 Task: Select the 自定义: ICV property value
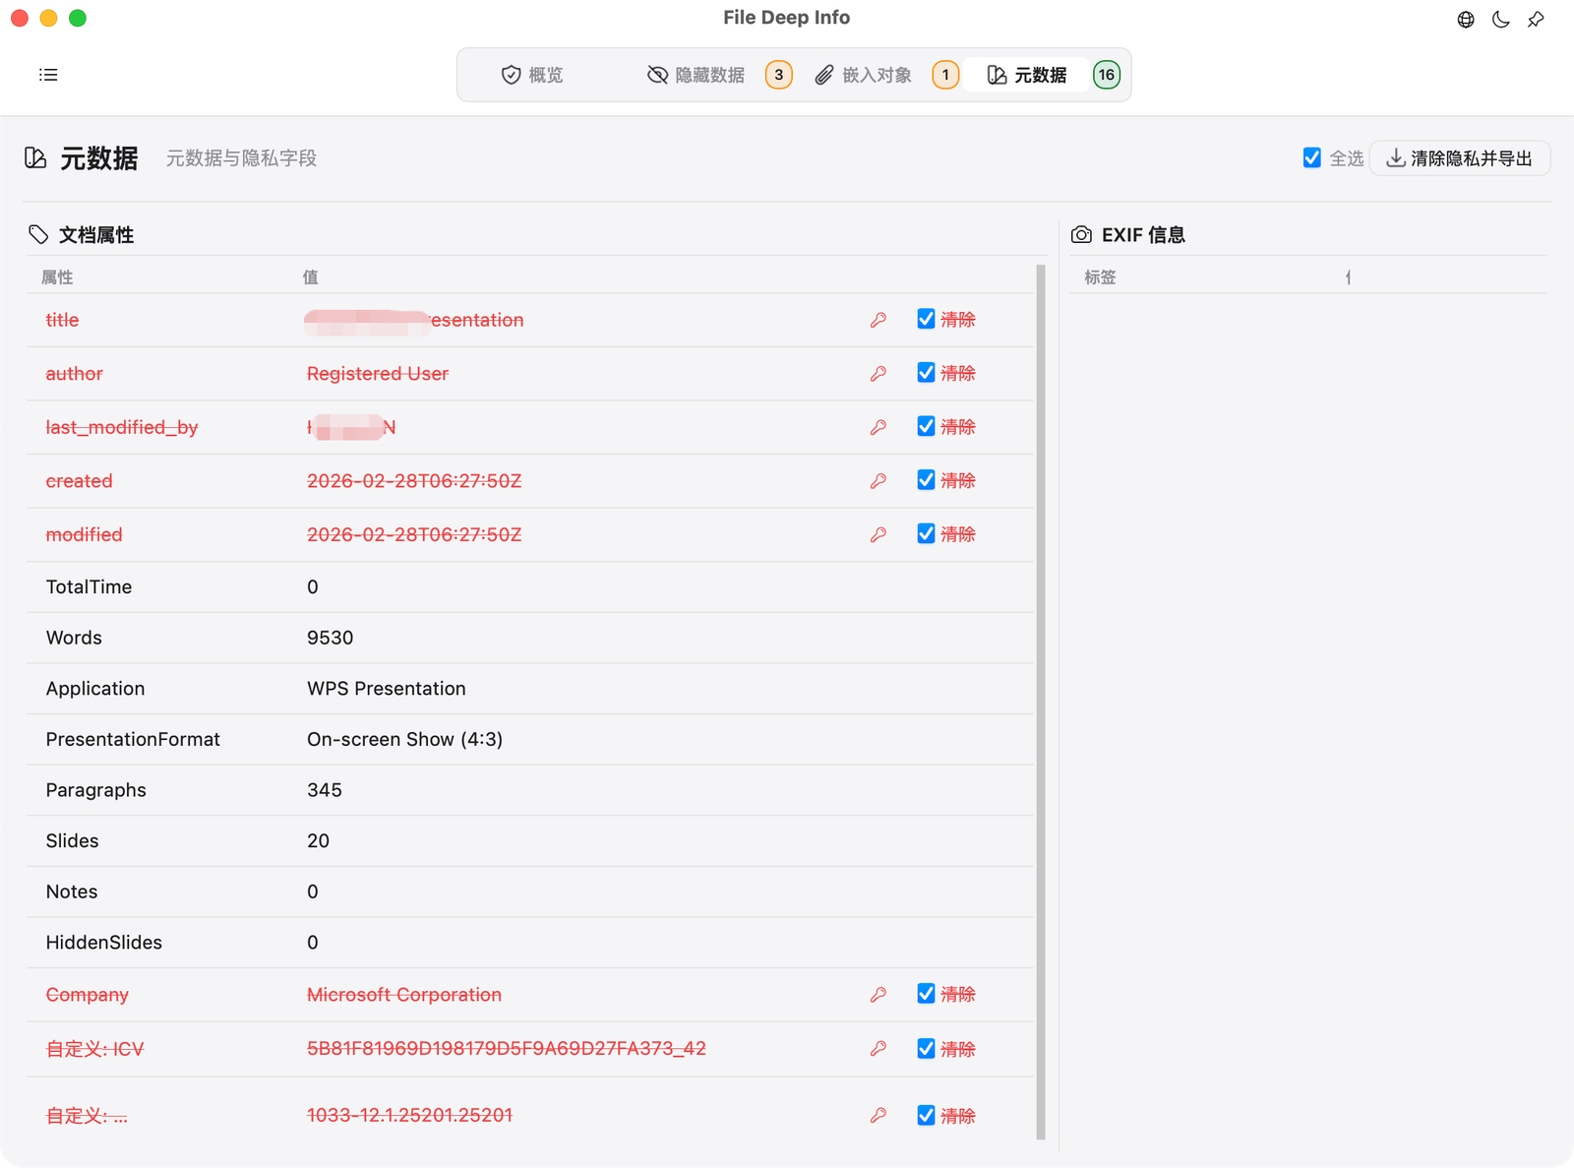[506, 1049]
